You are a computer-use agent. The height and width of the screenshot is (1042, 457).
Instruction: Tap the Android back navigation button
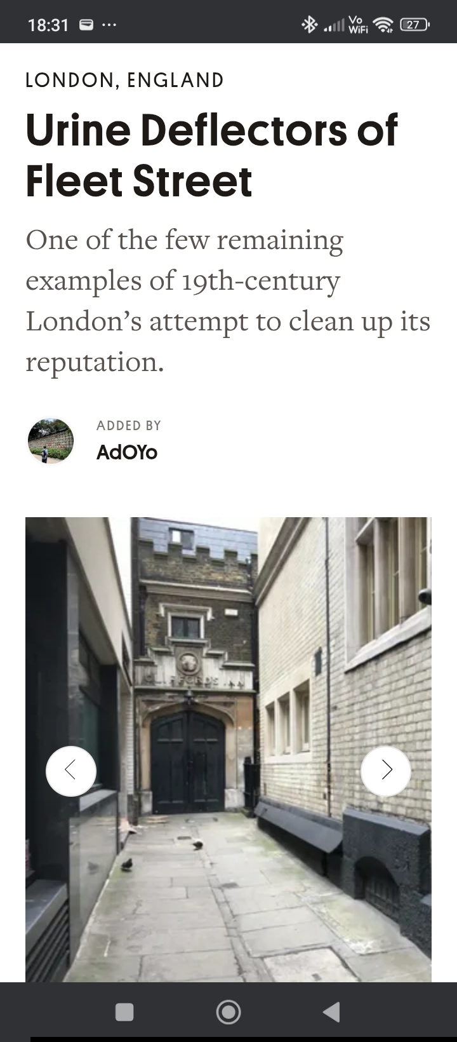tap(331, 1012)
